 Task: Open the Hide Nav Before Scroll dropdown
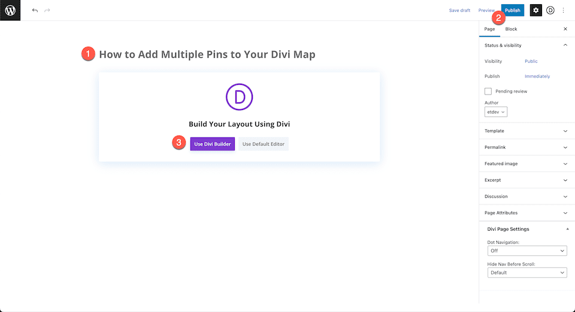[x=526, y=273]
